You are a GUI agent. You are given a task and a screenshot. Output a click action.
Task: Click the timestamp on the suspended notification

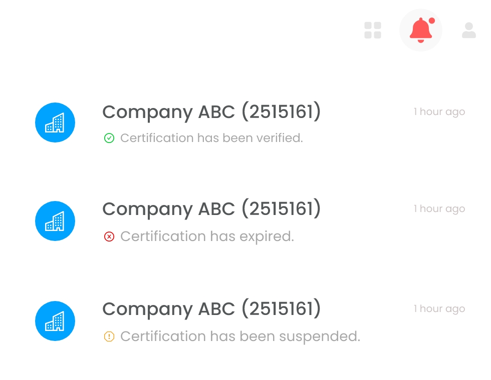[x=439, y=308]
